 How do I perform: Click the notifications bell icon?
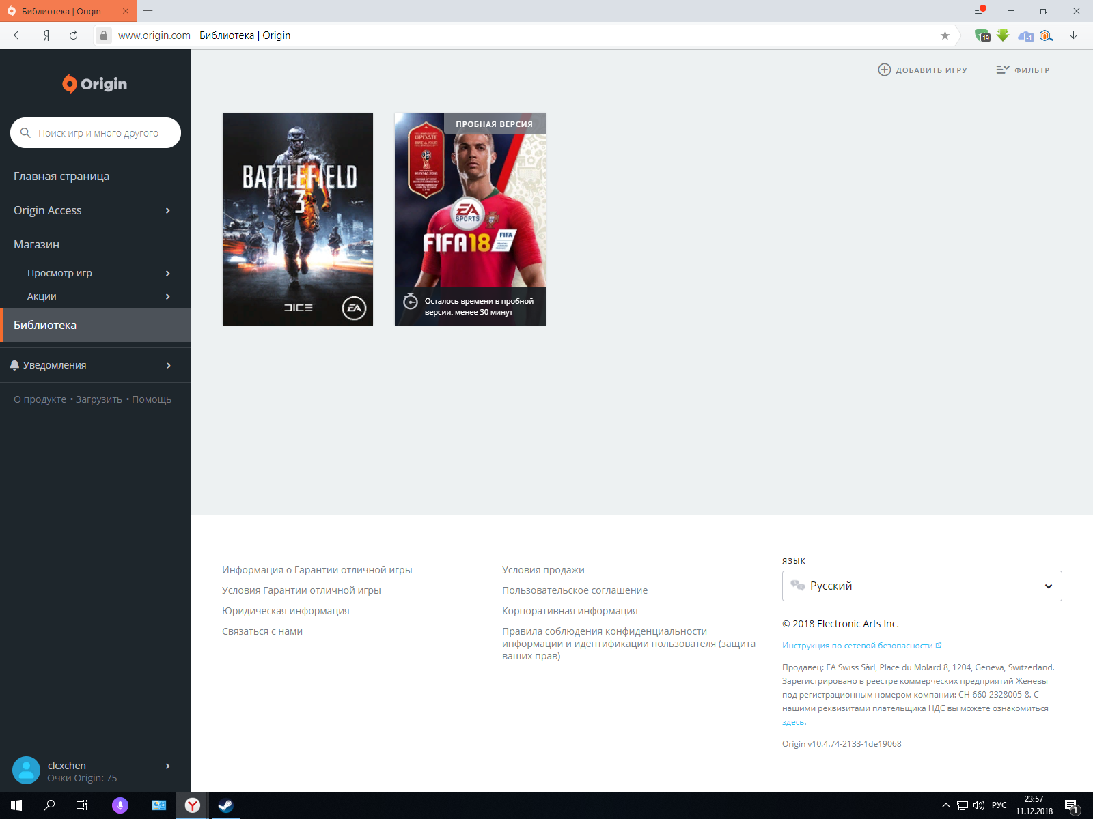click(14, 365)
